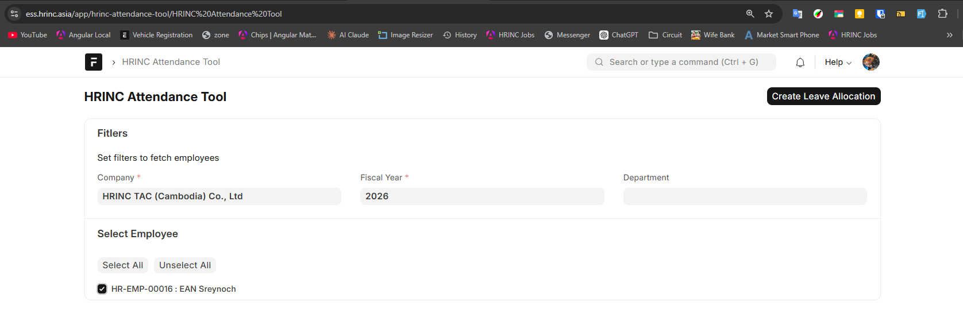
Task: Click the Select All button
Action: 122,265
